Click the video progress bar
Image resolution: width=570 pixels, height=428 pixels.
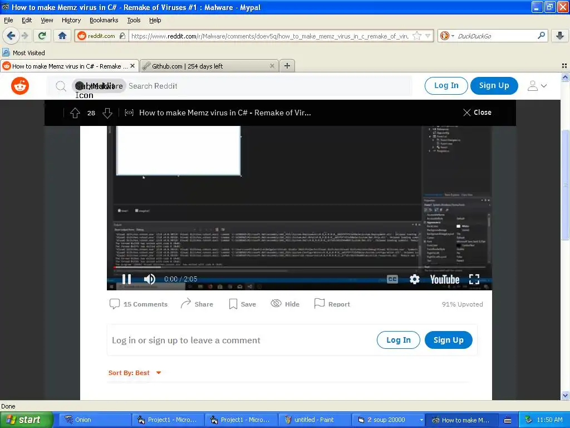coord(299,267)
